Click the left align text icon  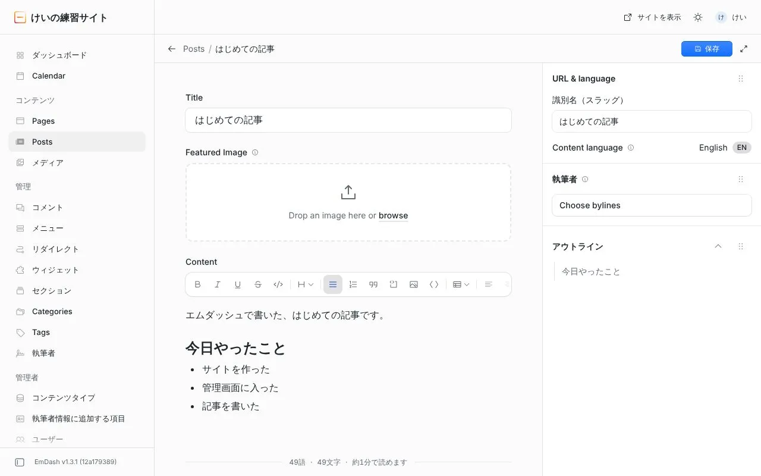click(x=489, y=284)
